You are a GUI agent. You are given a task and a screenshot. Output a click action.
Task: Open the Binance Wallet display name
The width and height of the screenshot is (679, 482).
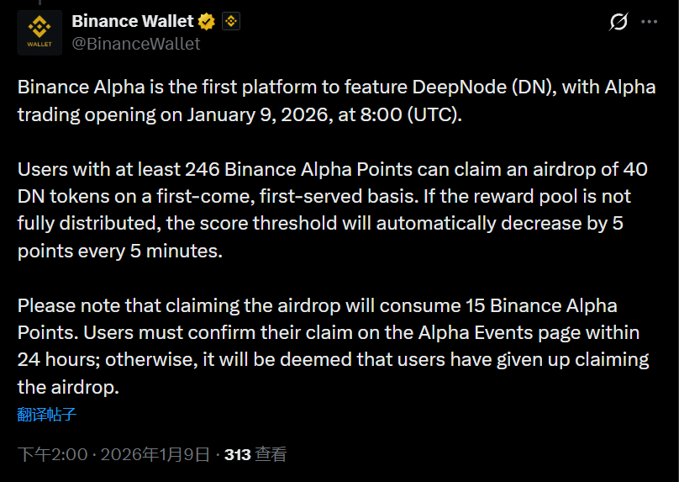point(133,22)
